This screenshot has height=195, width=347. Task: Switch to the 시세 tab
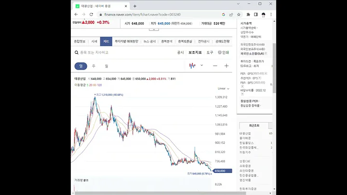coord(94,42)
